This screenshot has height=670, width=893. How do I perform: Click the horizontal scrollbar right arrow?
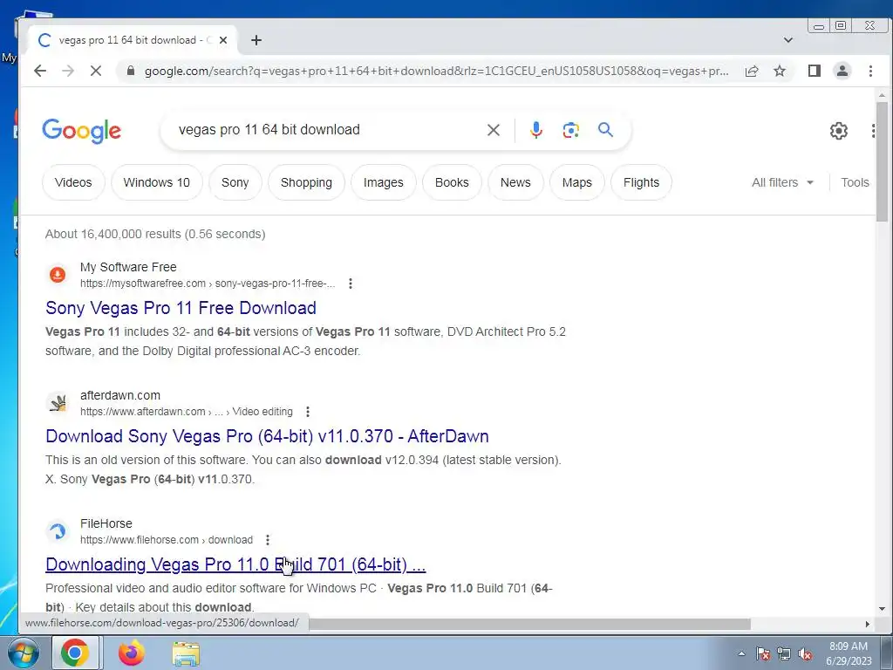868,624
